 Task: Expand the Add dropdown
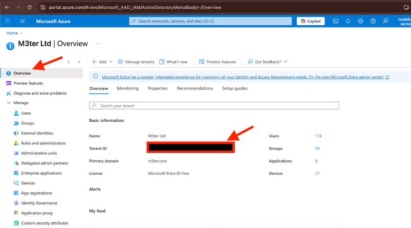(102, 62)
